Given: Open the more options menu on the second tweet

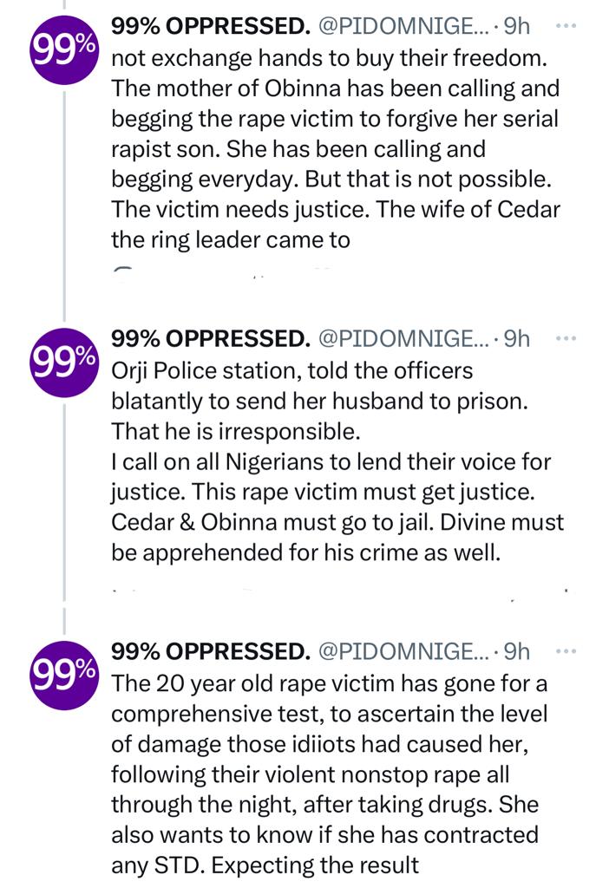Looking at the screenshot, I should pos(565,336).
